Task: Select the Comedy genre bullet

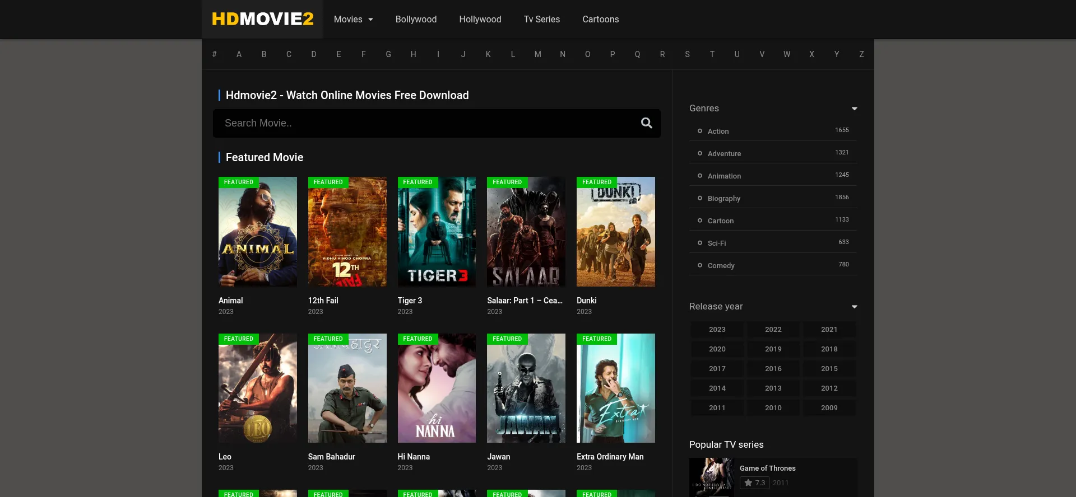Action: 700,265
